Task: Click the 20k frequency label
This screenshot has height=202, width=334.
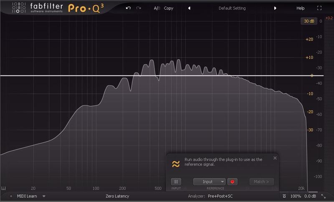Action: 301,188
